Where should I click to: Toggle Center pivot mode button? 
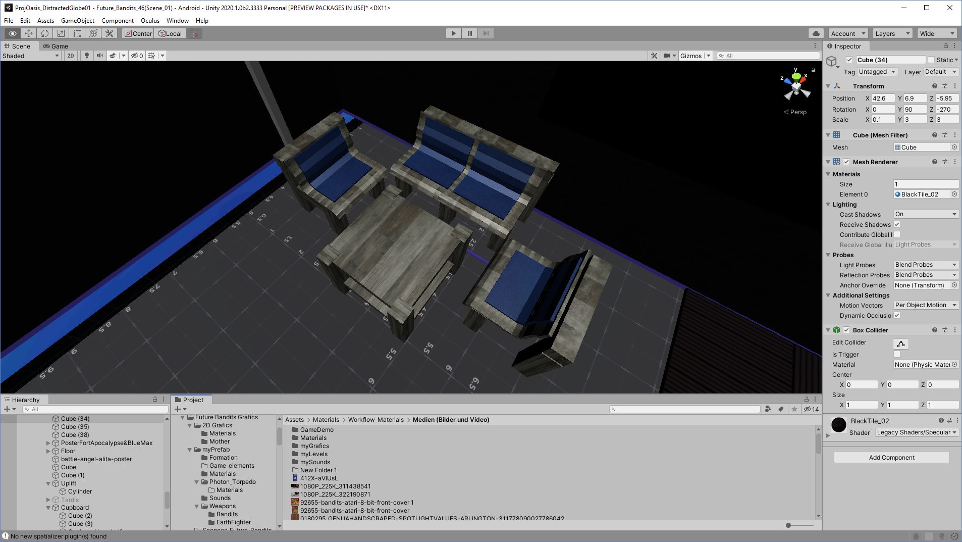pyautogui.click(x=138, y=33)
